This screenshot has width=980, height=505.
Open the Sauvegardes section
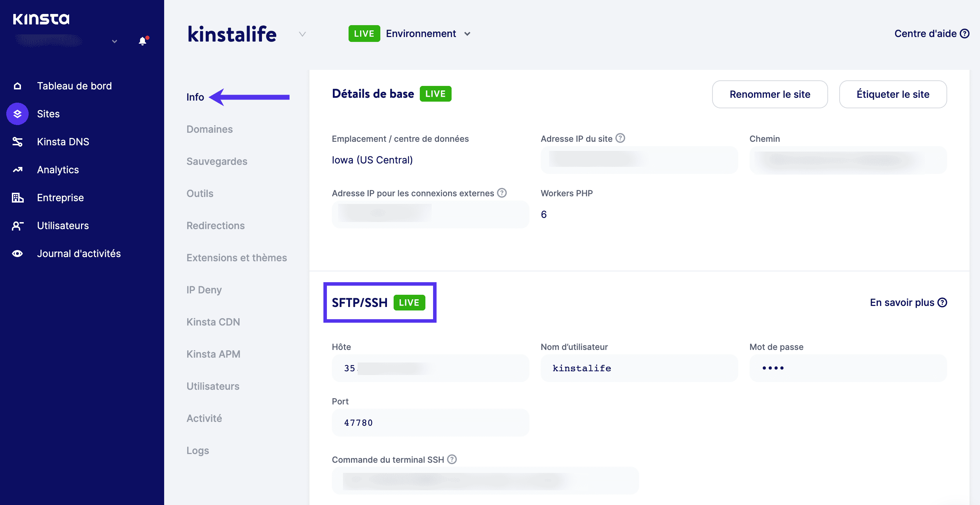coord(217,161)
